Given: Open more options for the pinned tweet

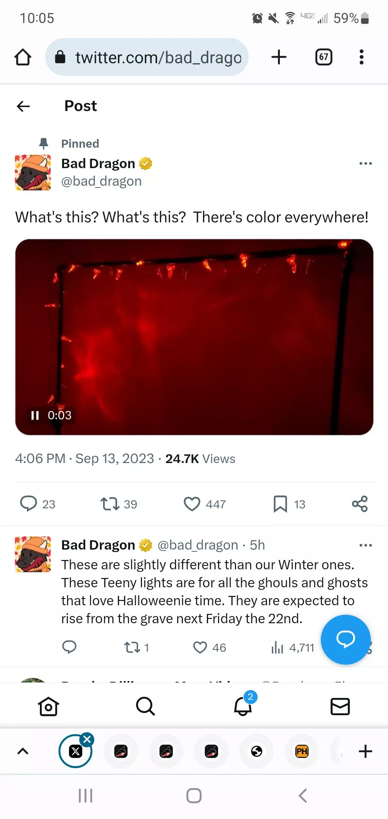Looking at the screenshot, I should [365, 163].
